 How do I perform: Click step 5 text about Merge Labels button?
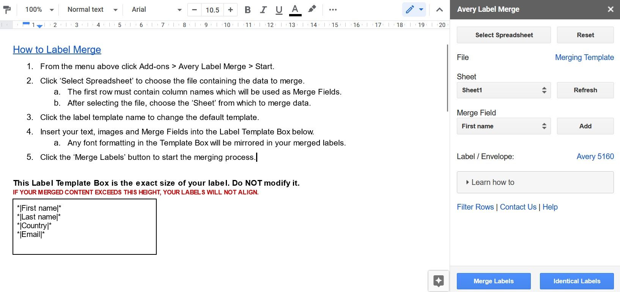pyautogui.click(x=148, y=157)
